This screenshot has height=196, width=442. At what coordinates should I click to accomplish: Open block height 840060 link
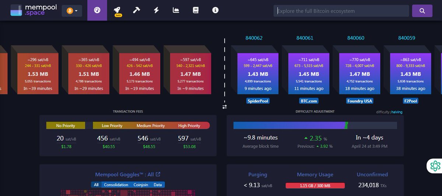(356, 38)
